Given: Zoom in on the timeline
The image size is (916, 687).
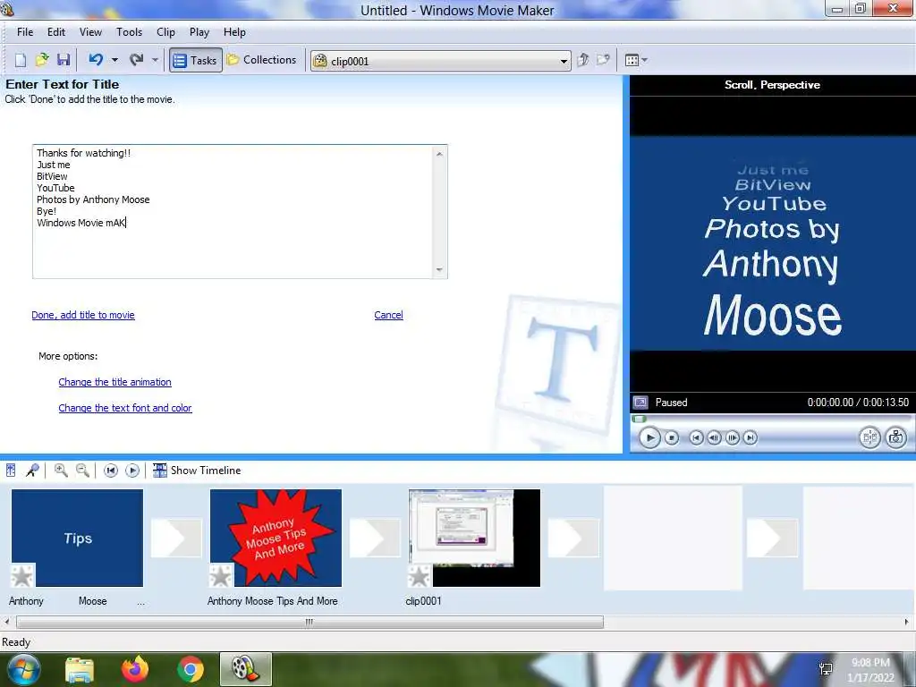Looking at the screenshot, I should pos(61,471).
